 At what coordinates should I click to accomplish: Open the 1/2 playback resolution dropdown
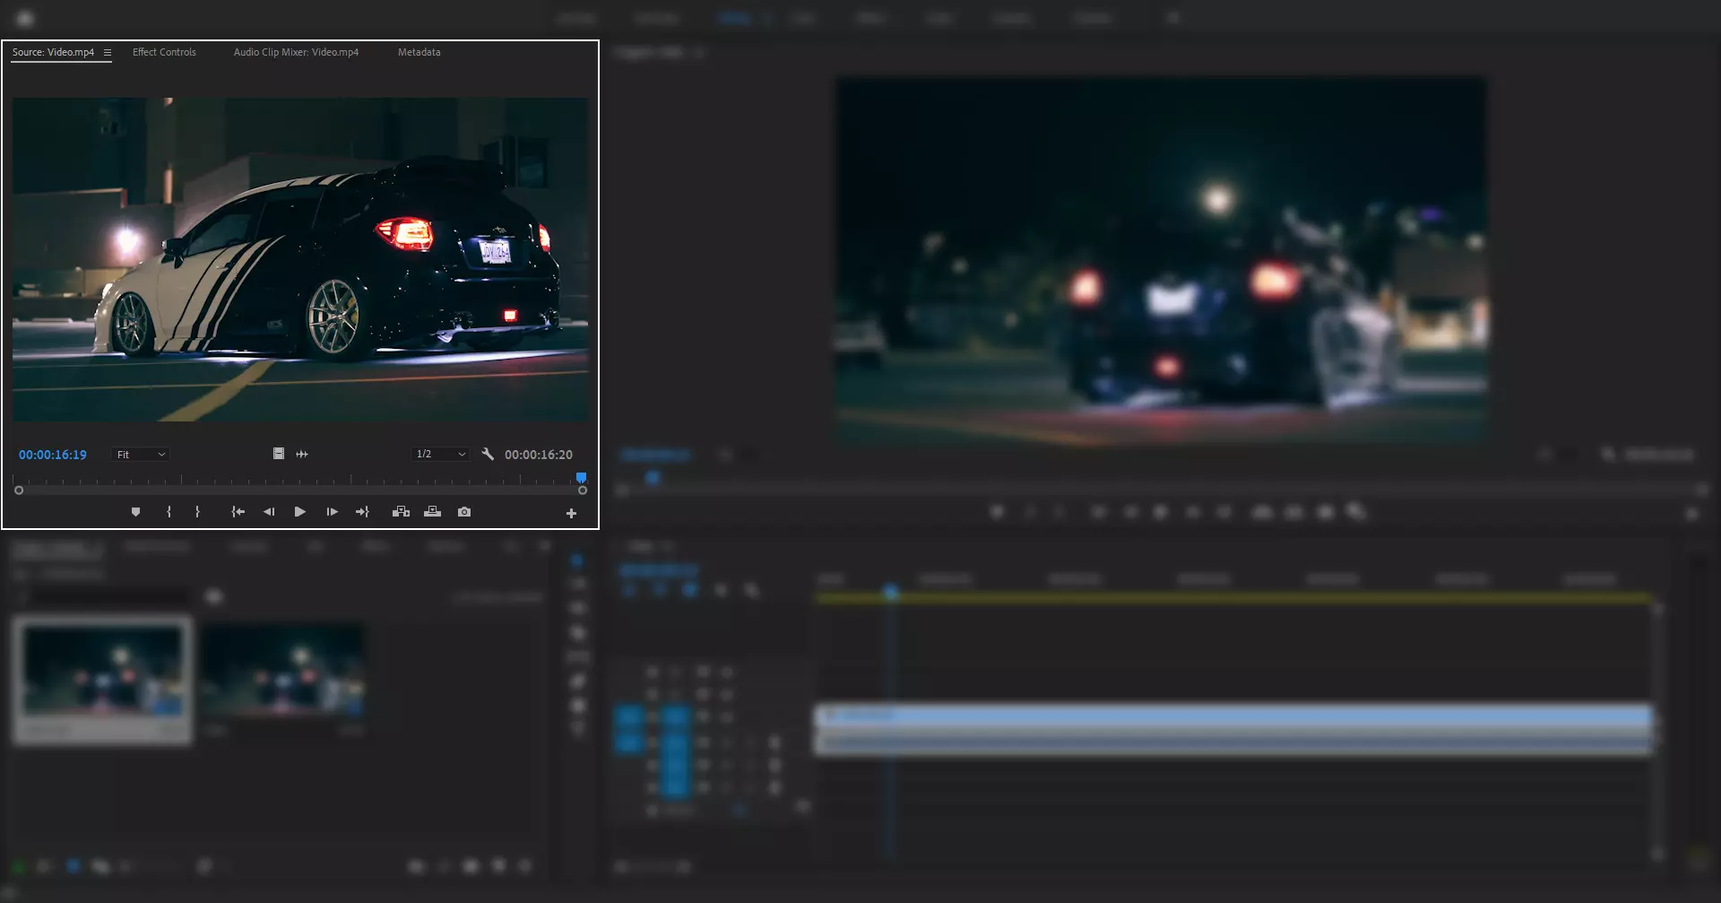(x=440, y=455)
